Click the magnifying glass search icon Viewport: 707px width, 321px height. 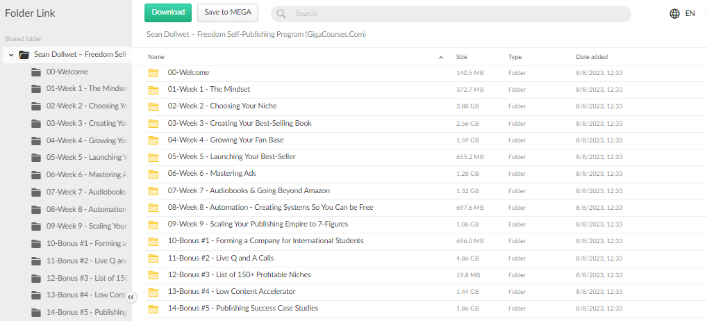click(281, 14)
